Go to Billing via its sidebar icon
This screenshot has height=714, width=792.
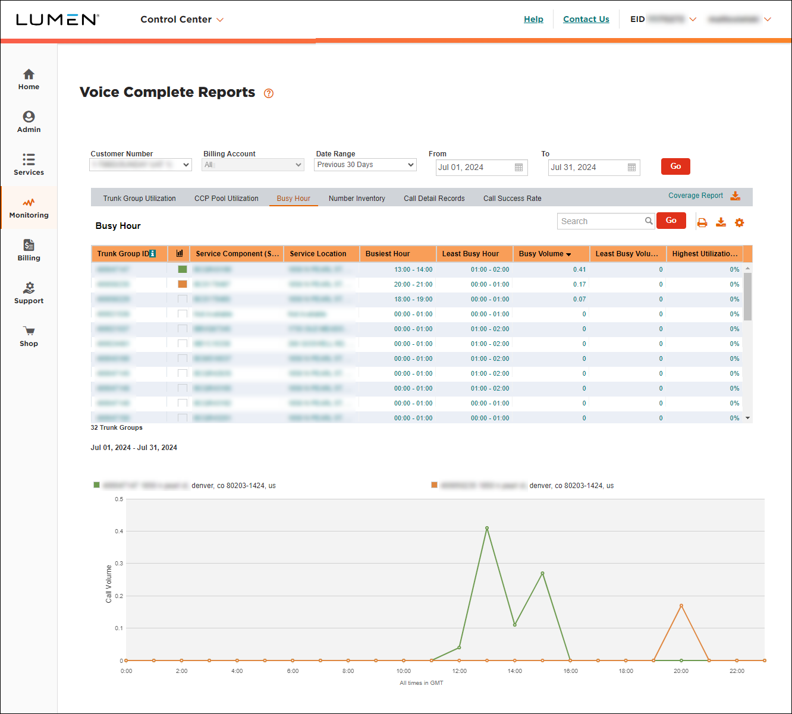click(29, 250)
